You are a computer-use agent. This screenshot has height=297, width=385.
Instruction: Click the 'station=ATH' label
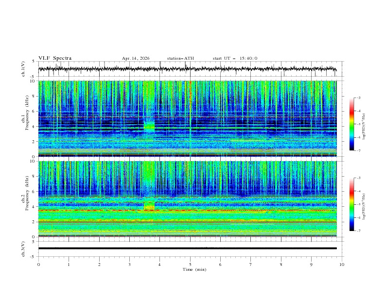click(180, 58)
